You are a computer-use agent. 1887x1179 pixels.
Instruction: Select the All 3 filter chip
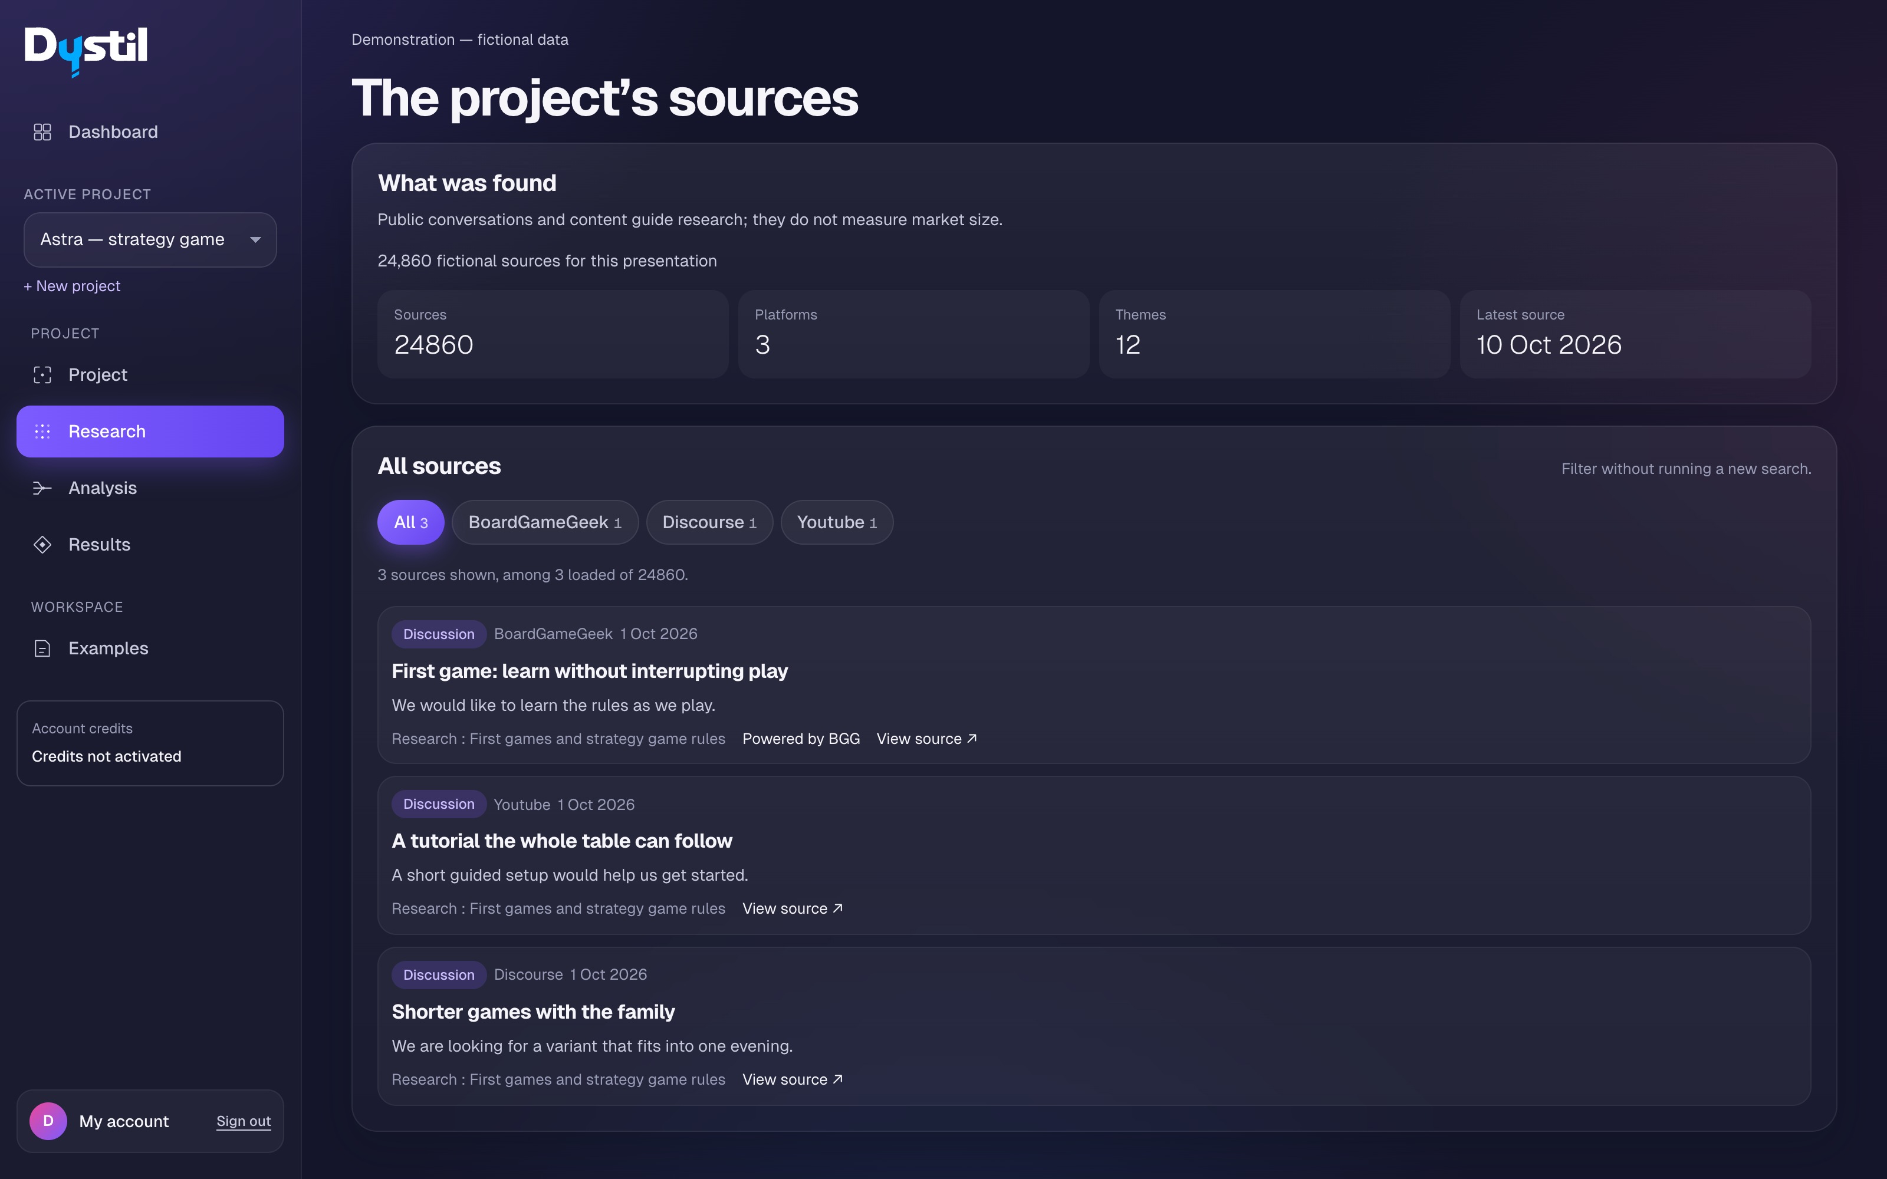tap(411, 522)
